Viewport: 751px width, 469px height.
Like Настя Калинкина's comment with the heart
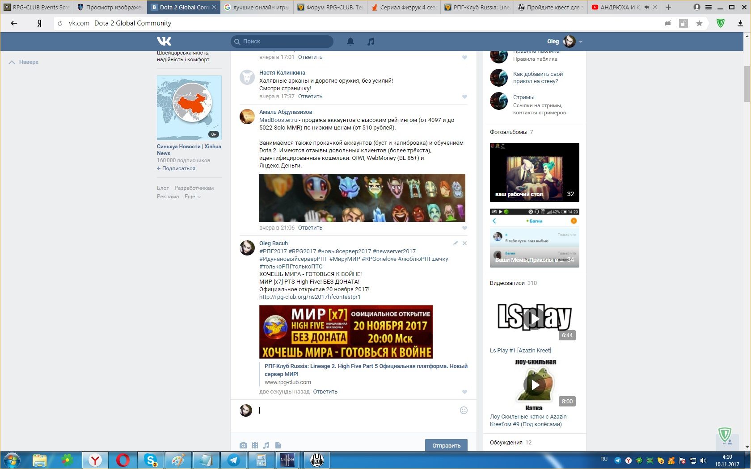pyautogui.click(x=464, y=96)
